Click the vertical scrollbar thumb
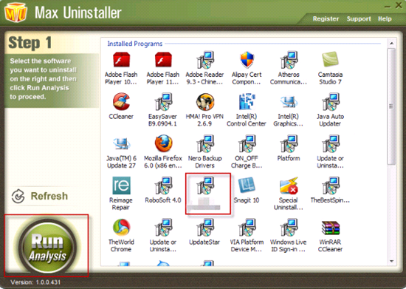The image size is (406, 289). coord(391,106)
